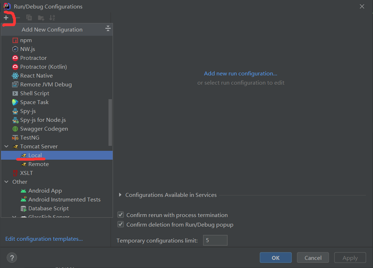Choose Remote JVM Debug configuration type
This screenshot has height=268, width=373.
[x=57, y=84]
